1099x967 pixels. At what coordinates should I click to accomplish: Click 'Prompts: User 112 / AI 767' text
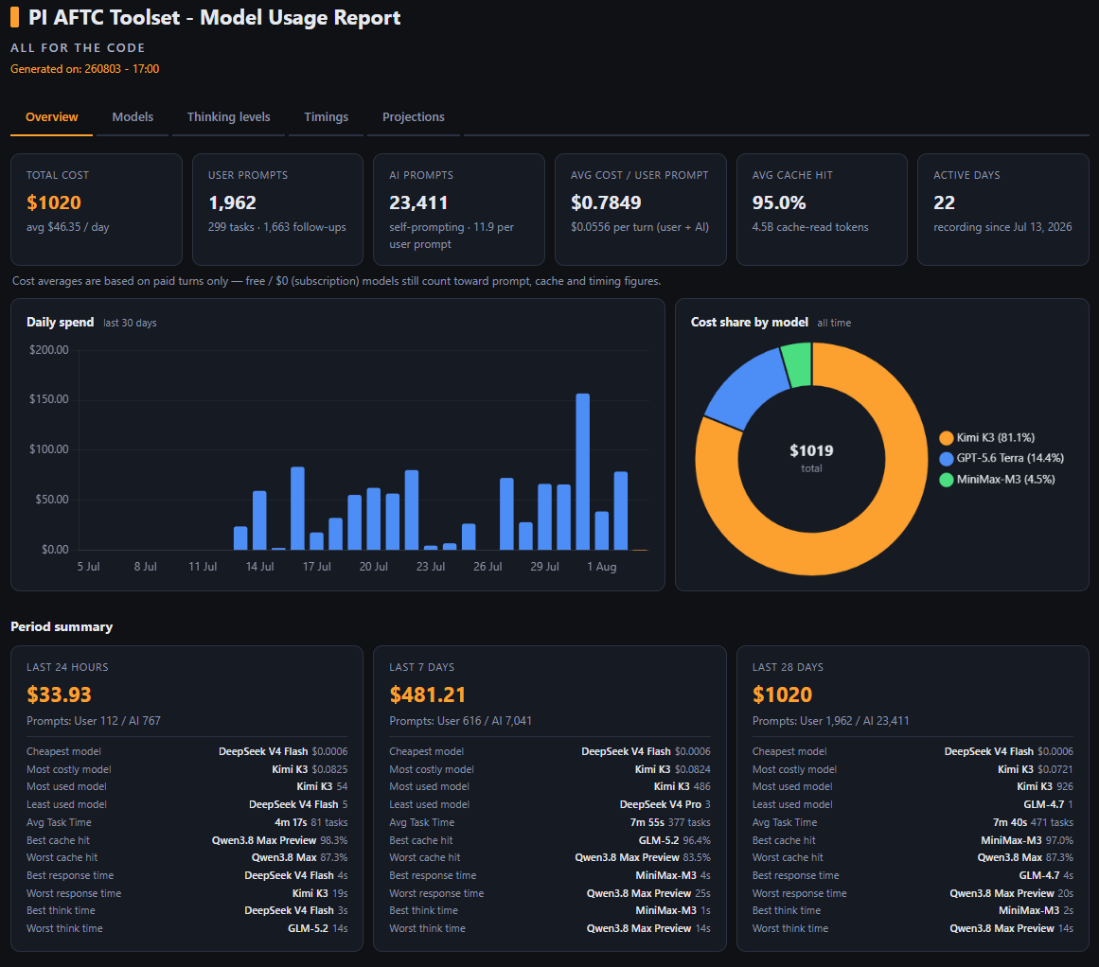(x=93, y=720)
